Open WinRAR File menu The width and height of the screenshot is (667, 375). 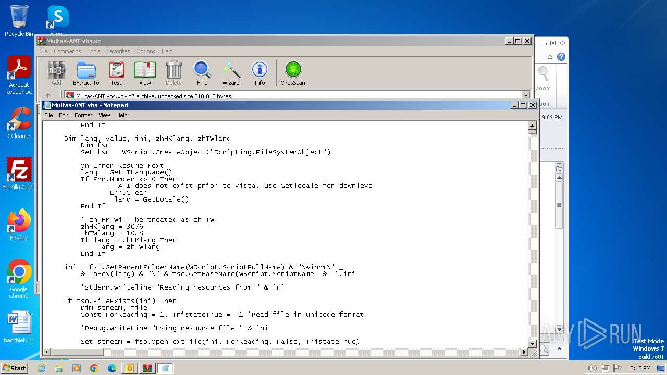43,51
